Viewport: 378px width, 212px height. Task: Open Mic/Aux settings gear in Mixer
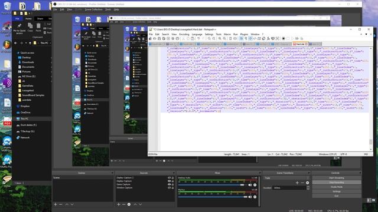255,197
